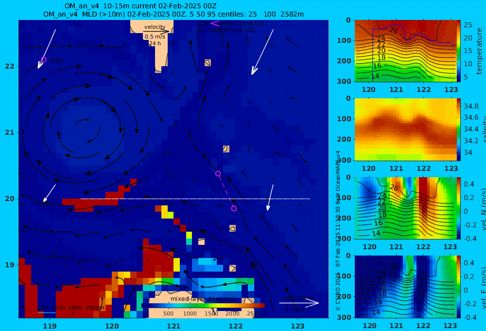This screenshot has width=486, height=331.
Task: Select the '0.2 N/m' wind stress value
Action: [x=295, y=309]
